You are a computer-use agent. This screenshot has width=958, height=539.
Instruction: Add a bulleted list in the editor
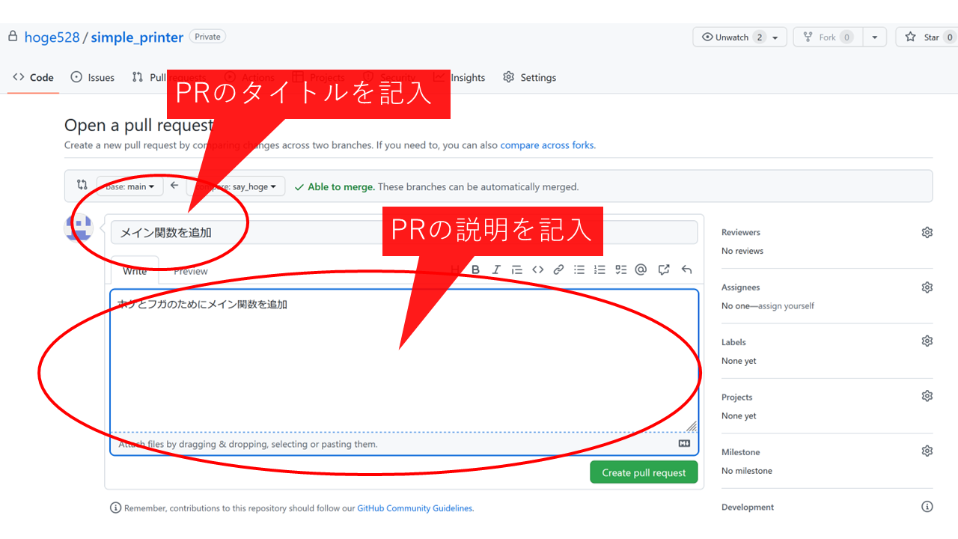click(x=579, y=269)
